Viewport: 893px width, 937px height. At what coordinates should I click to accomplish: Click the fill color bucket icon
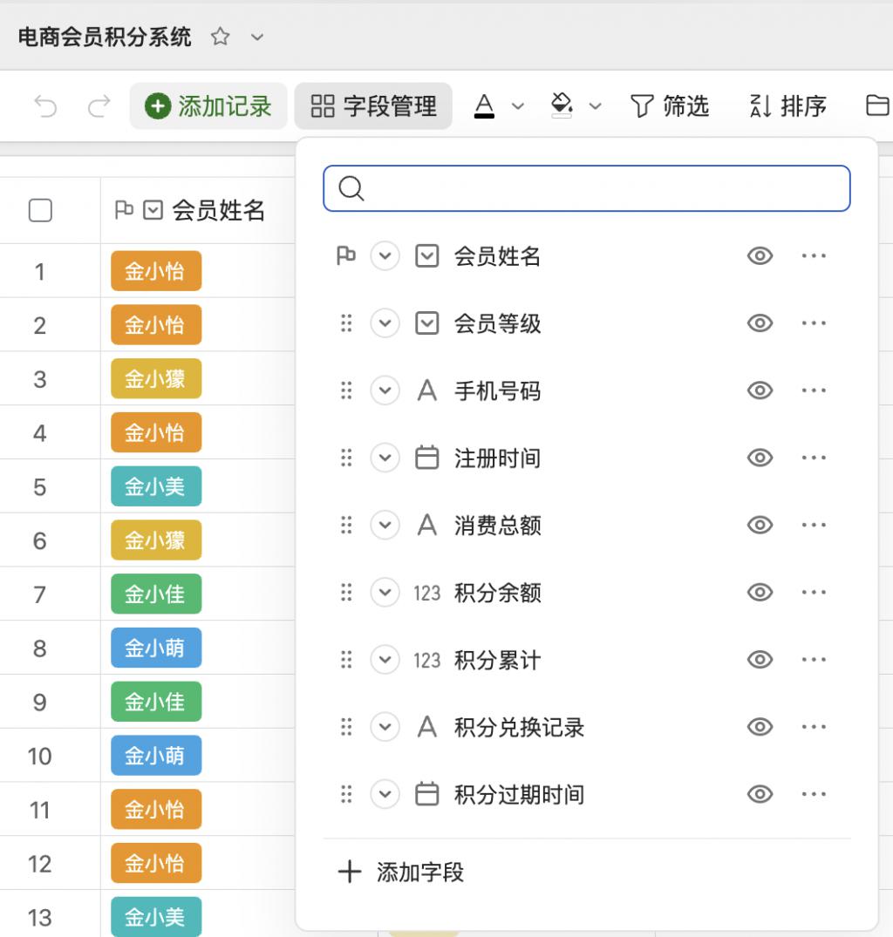point(562,105)
